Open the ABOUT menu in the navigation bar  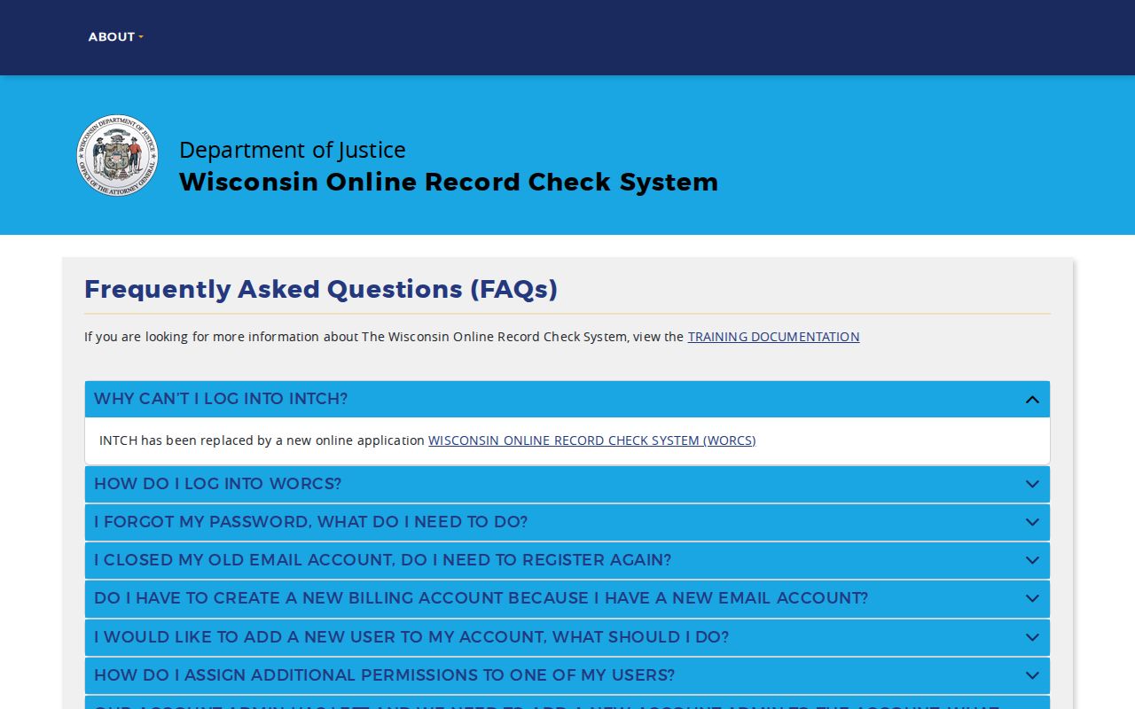tap(115, 37)
